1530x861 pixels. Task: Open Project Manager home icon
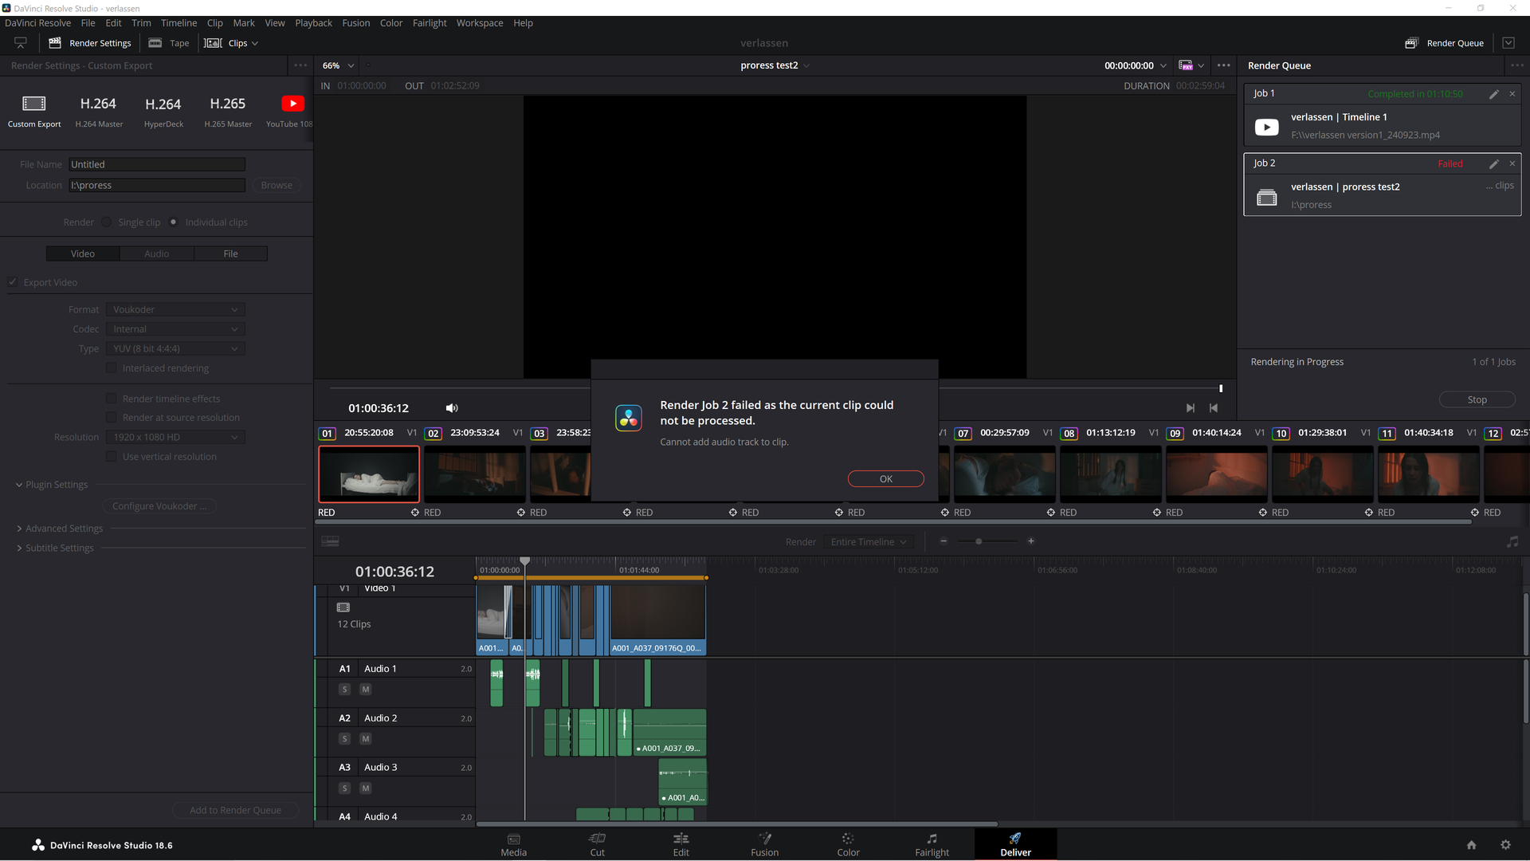[x=1472, y=845]
